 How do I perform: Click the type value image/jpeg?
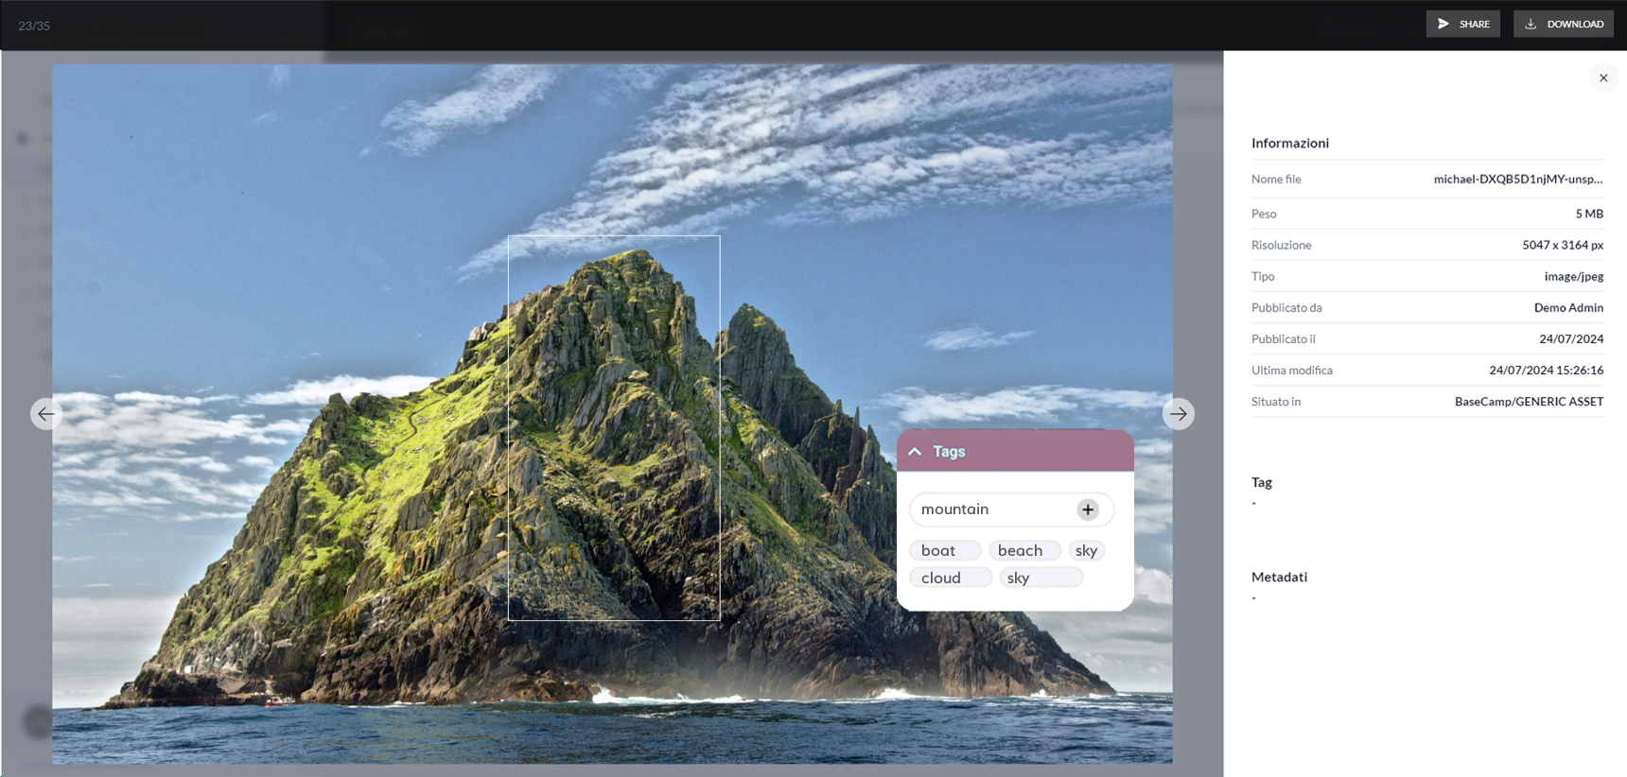click(1574, 276)
